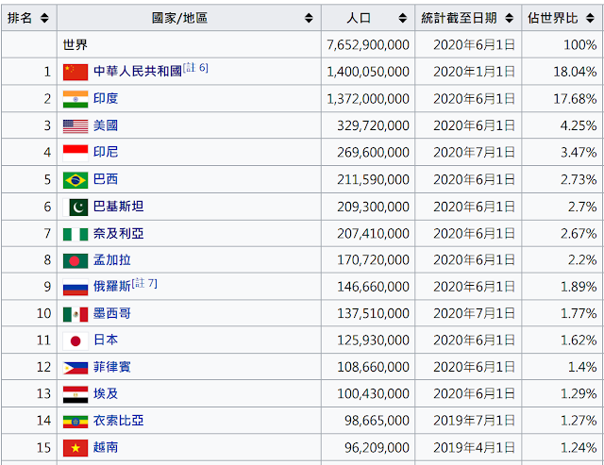Image resolution: width=604 pixels, height=465 pixels.
Task: Open the 巴基斯坦 link
Action: click(118, 207)
